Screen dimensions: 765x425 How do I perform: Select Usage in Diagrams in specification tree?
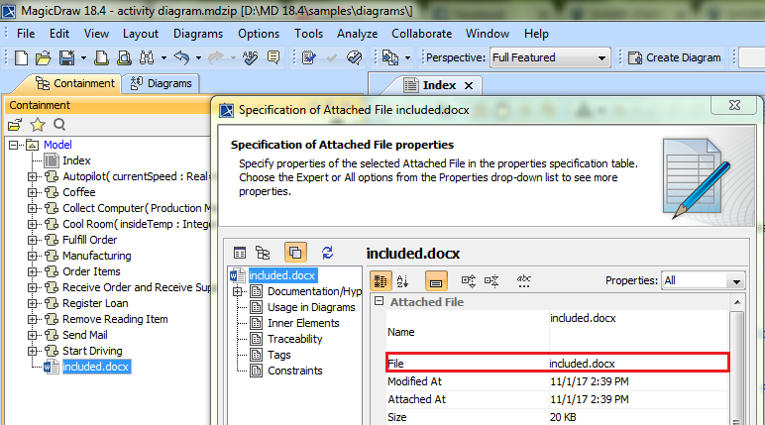pos(311,307)
